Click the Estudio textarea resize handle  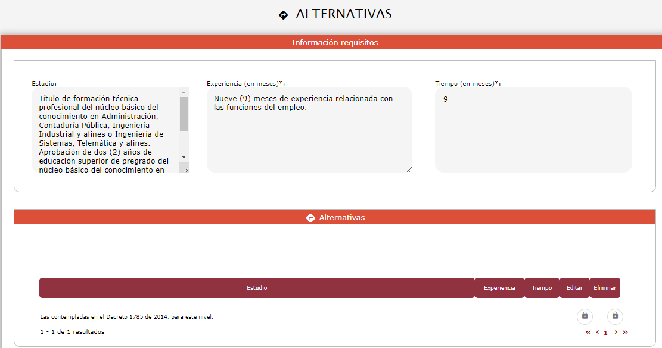pos(185,170)
